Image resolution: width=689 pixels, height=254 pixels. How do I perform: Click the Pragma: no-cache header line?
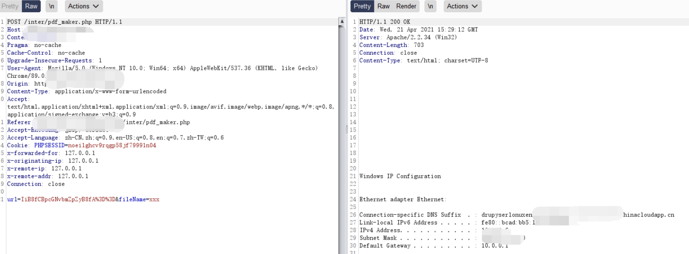pos(34,45)
